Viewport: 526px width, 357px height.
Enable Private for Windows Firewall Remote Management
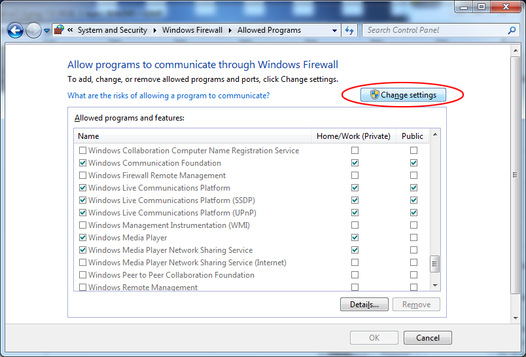(x=355, y=176)
